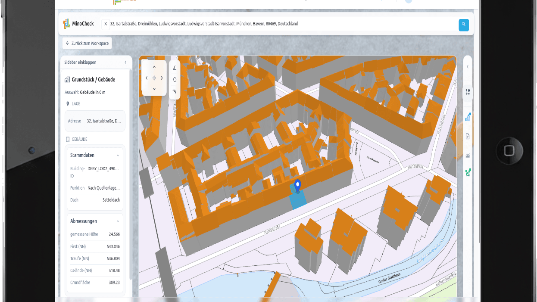Image resolution: width=537 pixels, height=302 pixels.
Task: Pan the map right with arrow
Action: (x=162, y=78)
